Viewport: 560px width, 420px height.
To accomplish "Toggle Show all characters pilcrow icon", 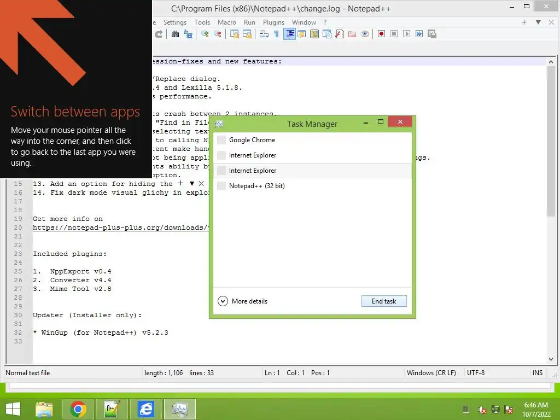I will pos(276,34).
